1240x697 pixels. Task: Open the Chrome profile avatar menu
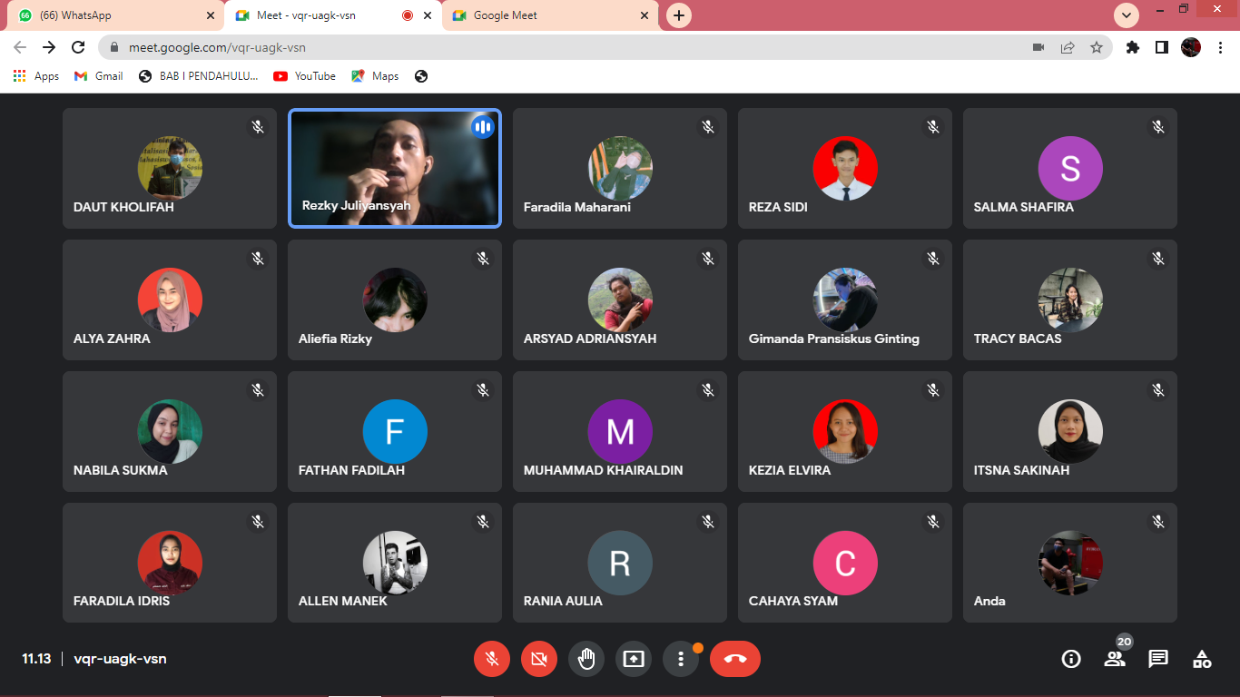click(x=1191, y=47)
